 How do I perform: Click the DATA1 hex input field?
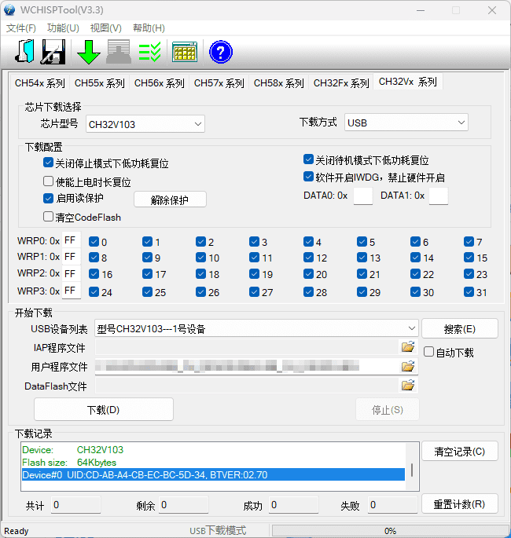point(439,196)
